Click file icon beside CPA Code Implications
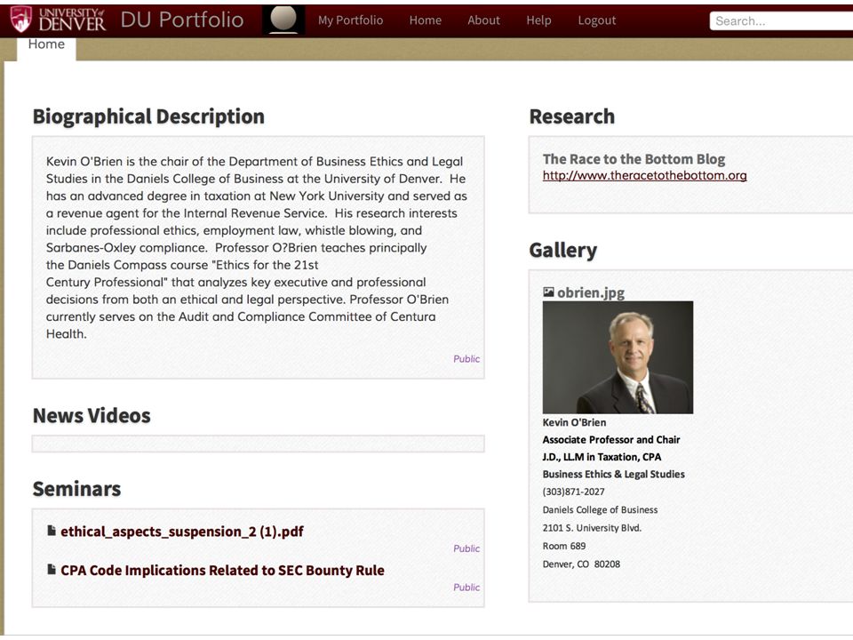Image resolution: width=853 pixels, height=640 pixels. click(52, 569)
